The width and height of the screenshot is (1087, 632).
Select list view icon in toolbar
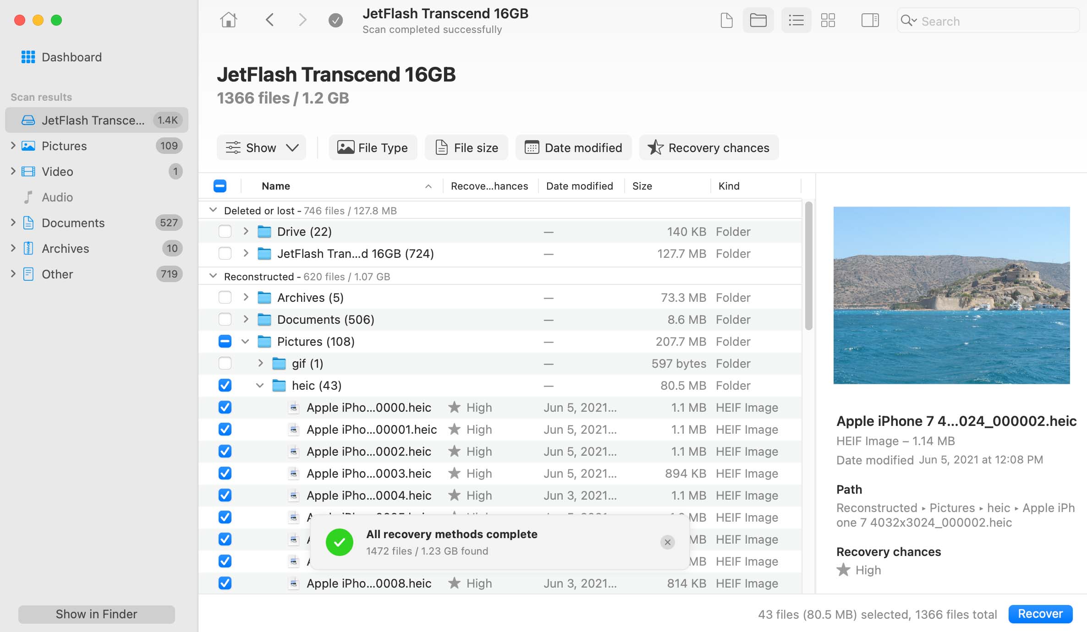click(796, 20)
